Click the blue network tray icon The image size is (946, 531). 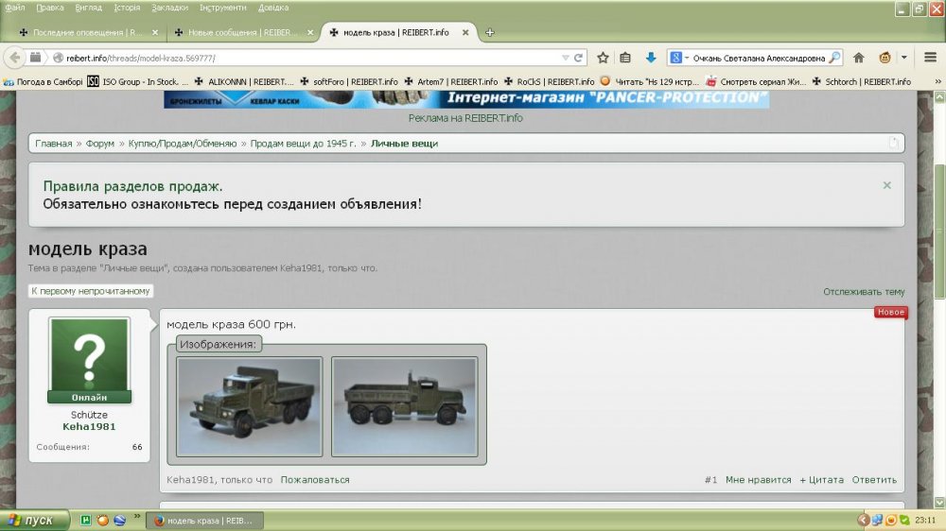[877, 521]
